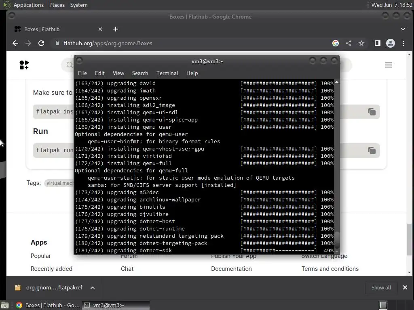Click the workspace switcher in bottom panel
Viewport: 414px width, 310px height.
point(383,305)
